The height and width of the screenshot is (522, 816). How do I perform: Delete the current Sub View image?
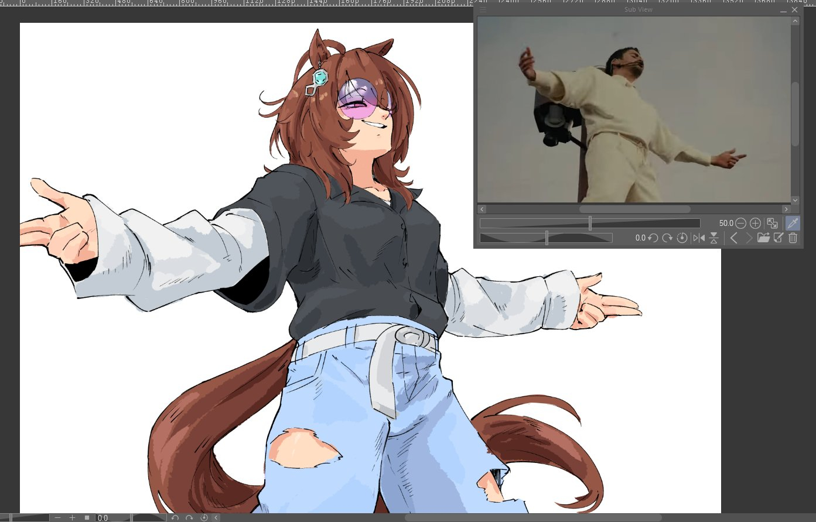(793, 238)
